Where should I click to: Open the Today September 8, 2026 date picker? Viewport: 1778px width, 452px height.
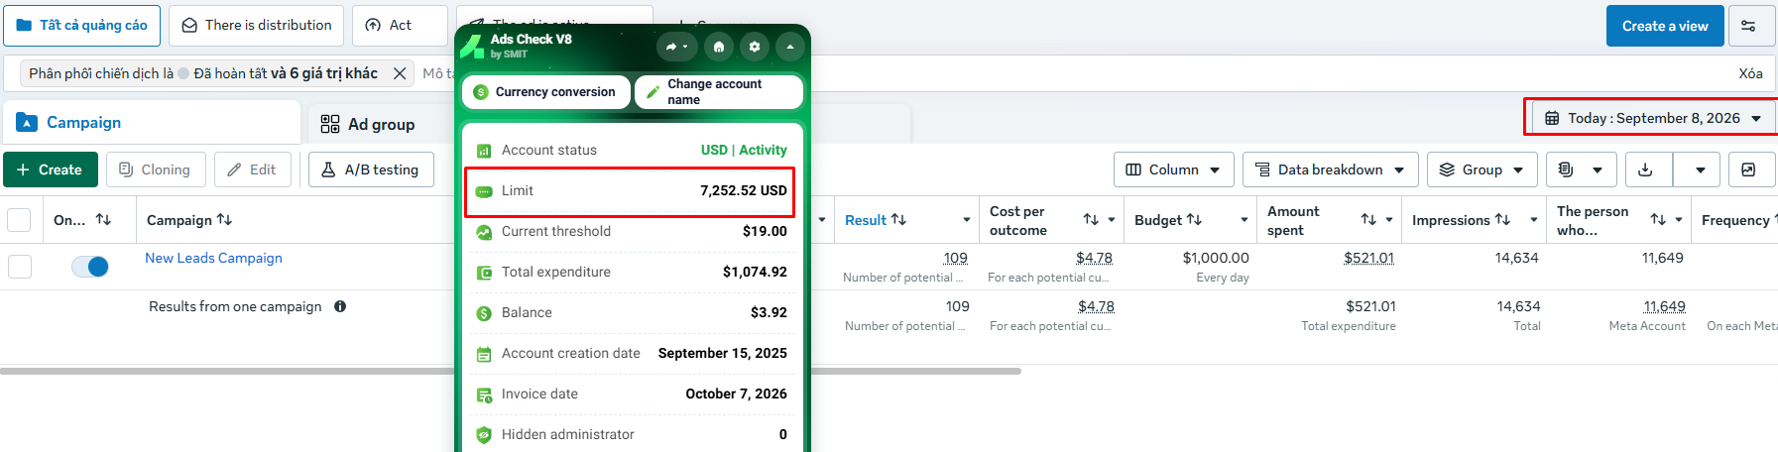pyautogui.click(x=1653, y=118)
